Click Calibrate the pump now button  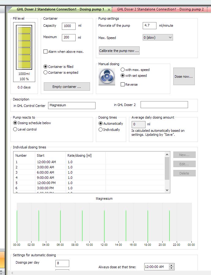pos(119,51)
